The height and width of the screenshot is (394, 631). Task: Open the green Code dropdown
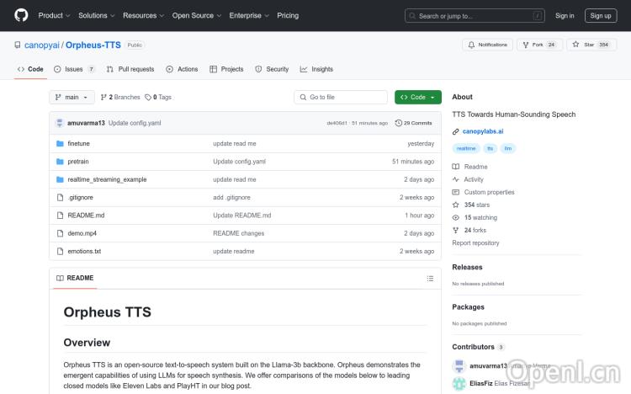point(417,97)
